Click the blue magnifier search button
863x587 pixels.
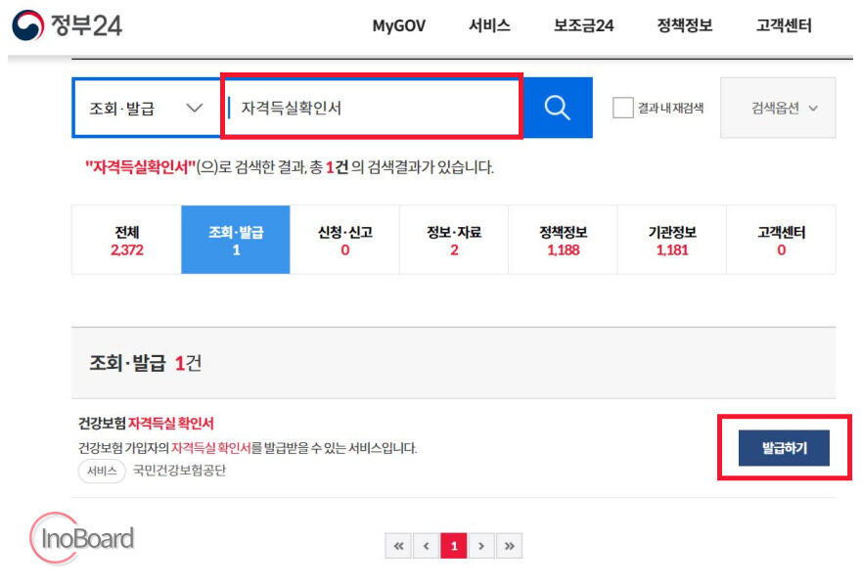(557, 108)
